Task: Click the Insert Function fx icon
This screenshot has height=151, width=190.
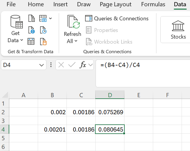Action: point(83,65)
